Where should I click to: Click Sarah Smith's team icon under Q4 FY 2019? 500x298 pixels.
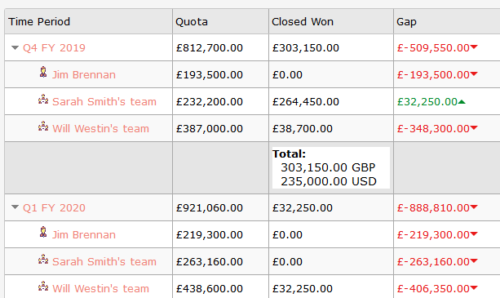43,100
